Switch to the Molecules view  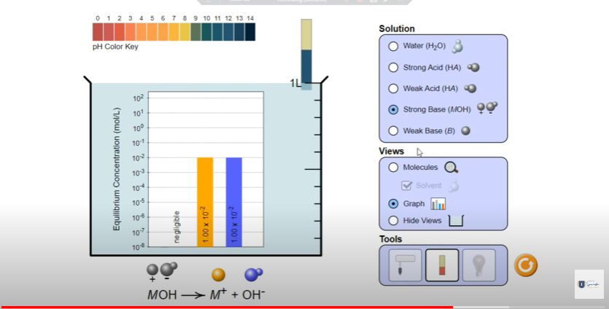pyautogui.click(x=393, y=168)
